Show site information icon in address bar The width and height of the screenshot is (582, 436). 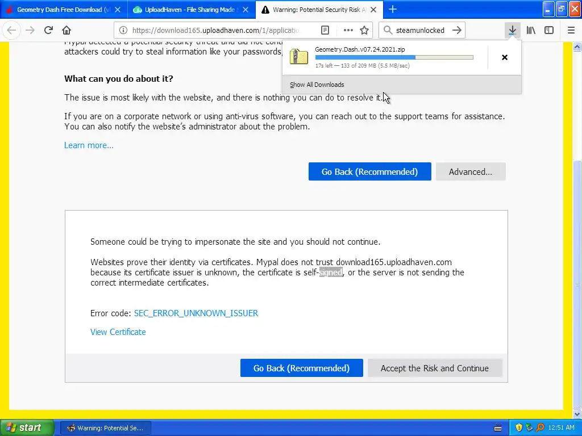coord(123,31)
